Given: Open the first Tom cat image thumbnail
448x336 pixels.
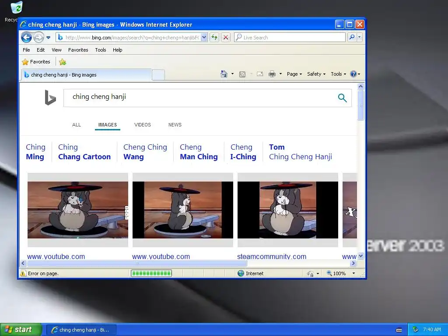Looking at the screenshot, I should coord(78,210).
